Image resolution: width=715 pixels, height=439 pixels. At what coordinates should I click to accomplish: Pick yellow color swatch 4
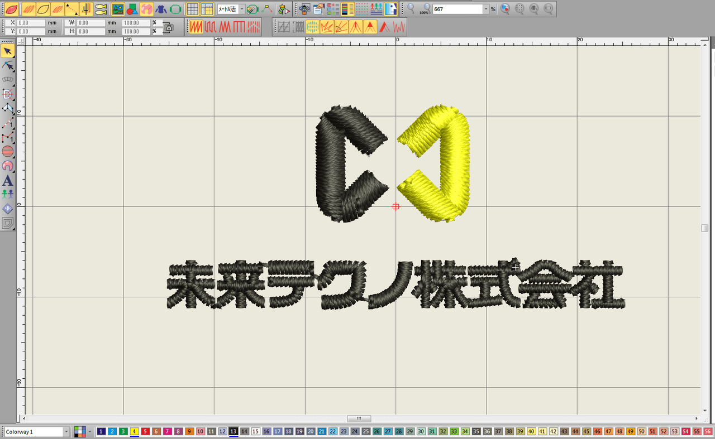click(x=134, y=432)
